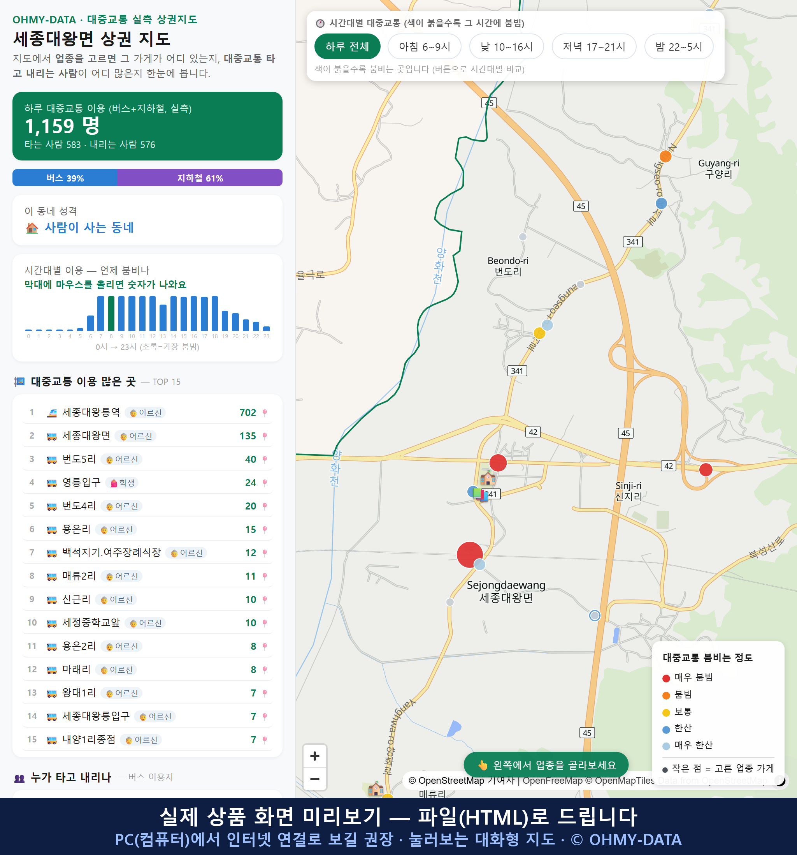This screenshot has height=855, width=797.
Task: Locate 매류2리 stop via pin icon
Action: point(265,576)
